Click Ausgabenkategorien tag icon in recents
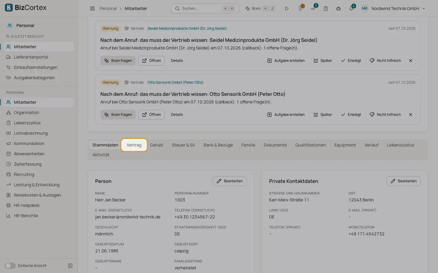 tap(9, 78)
